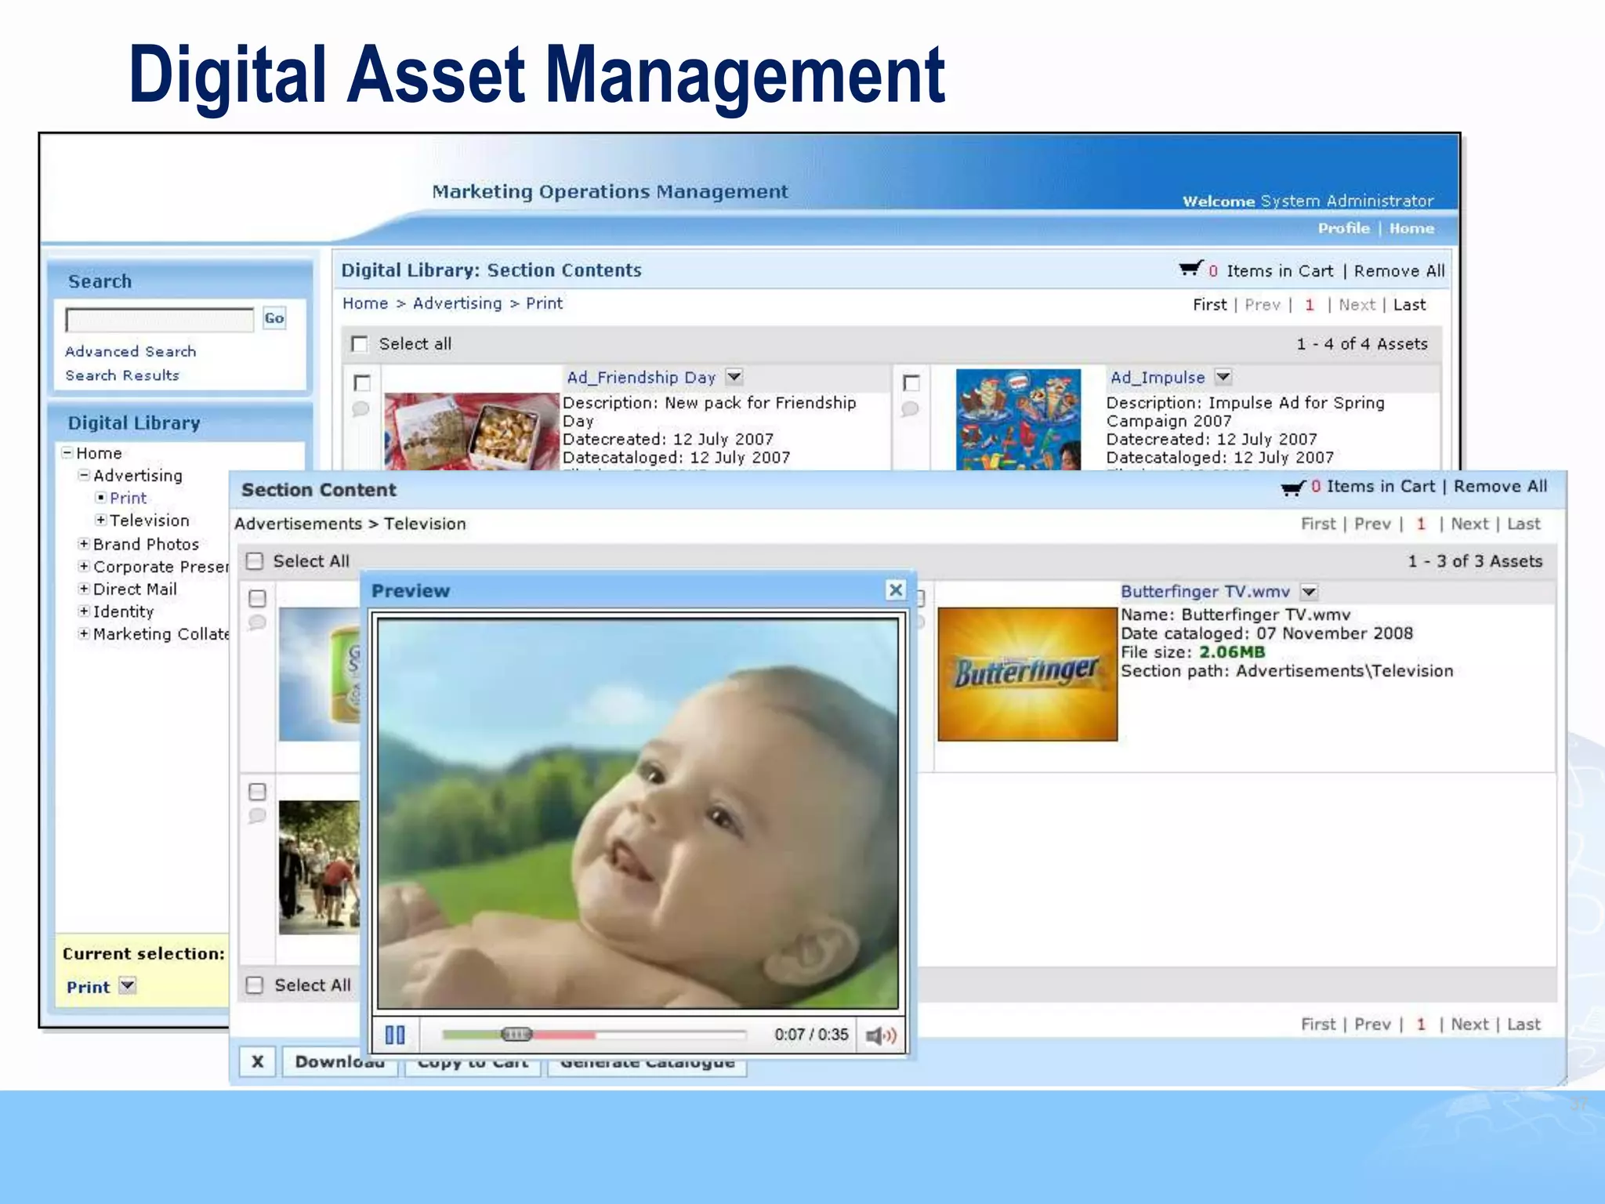Collapse the Advertising tree node
1605x1204 pixels.
[84, 475]
